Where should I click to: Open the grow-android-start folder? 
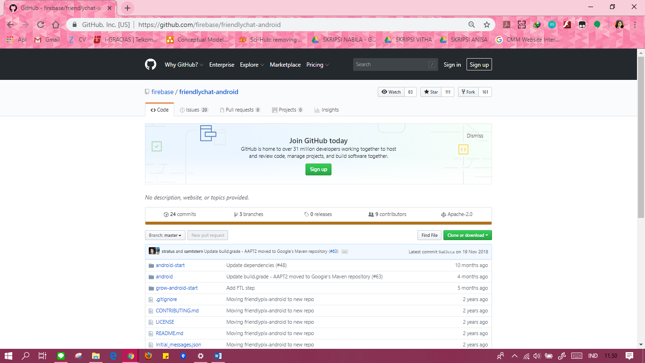pos(177,288)
